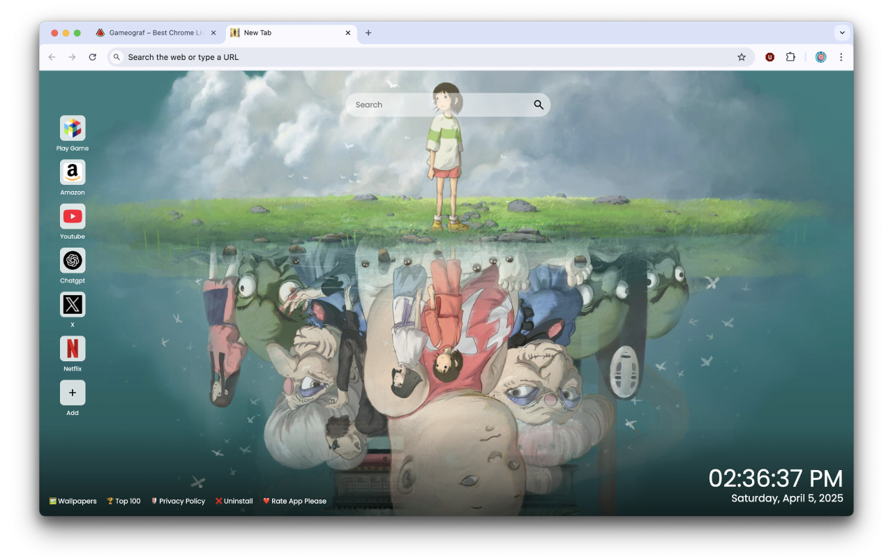Click the Uninstall link

234,501
